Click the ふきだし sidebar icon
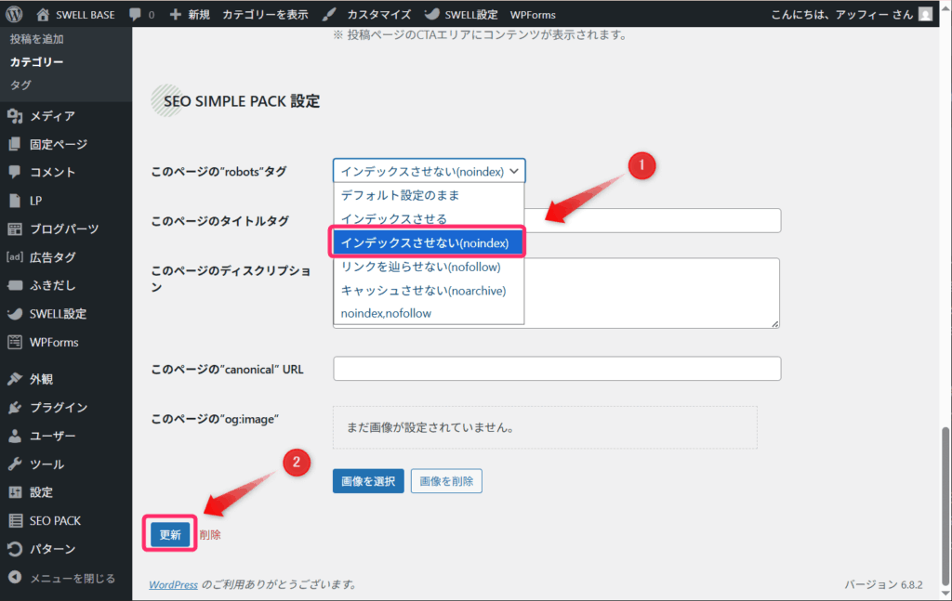Viewport: 952px width, 601px height. [x=15, y=285]
